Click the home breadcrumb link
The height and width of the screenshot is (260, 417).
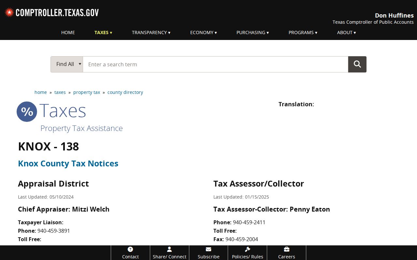[41, 92]
